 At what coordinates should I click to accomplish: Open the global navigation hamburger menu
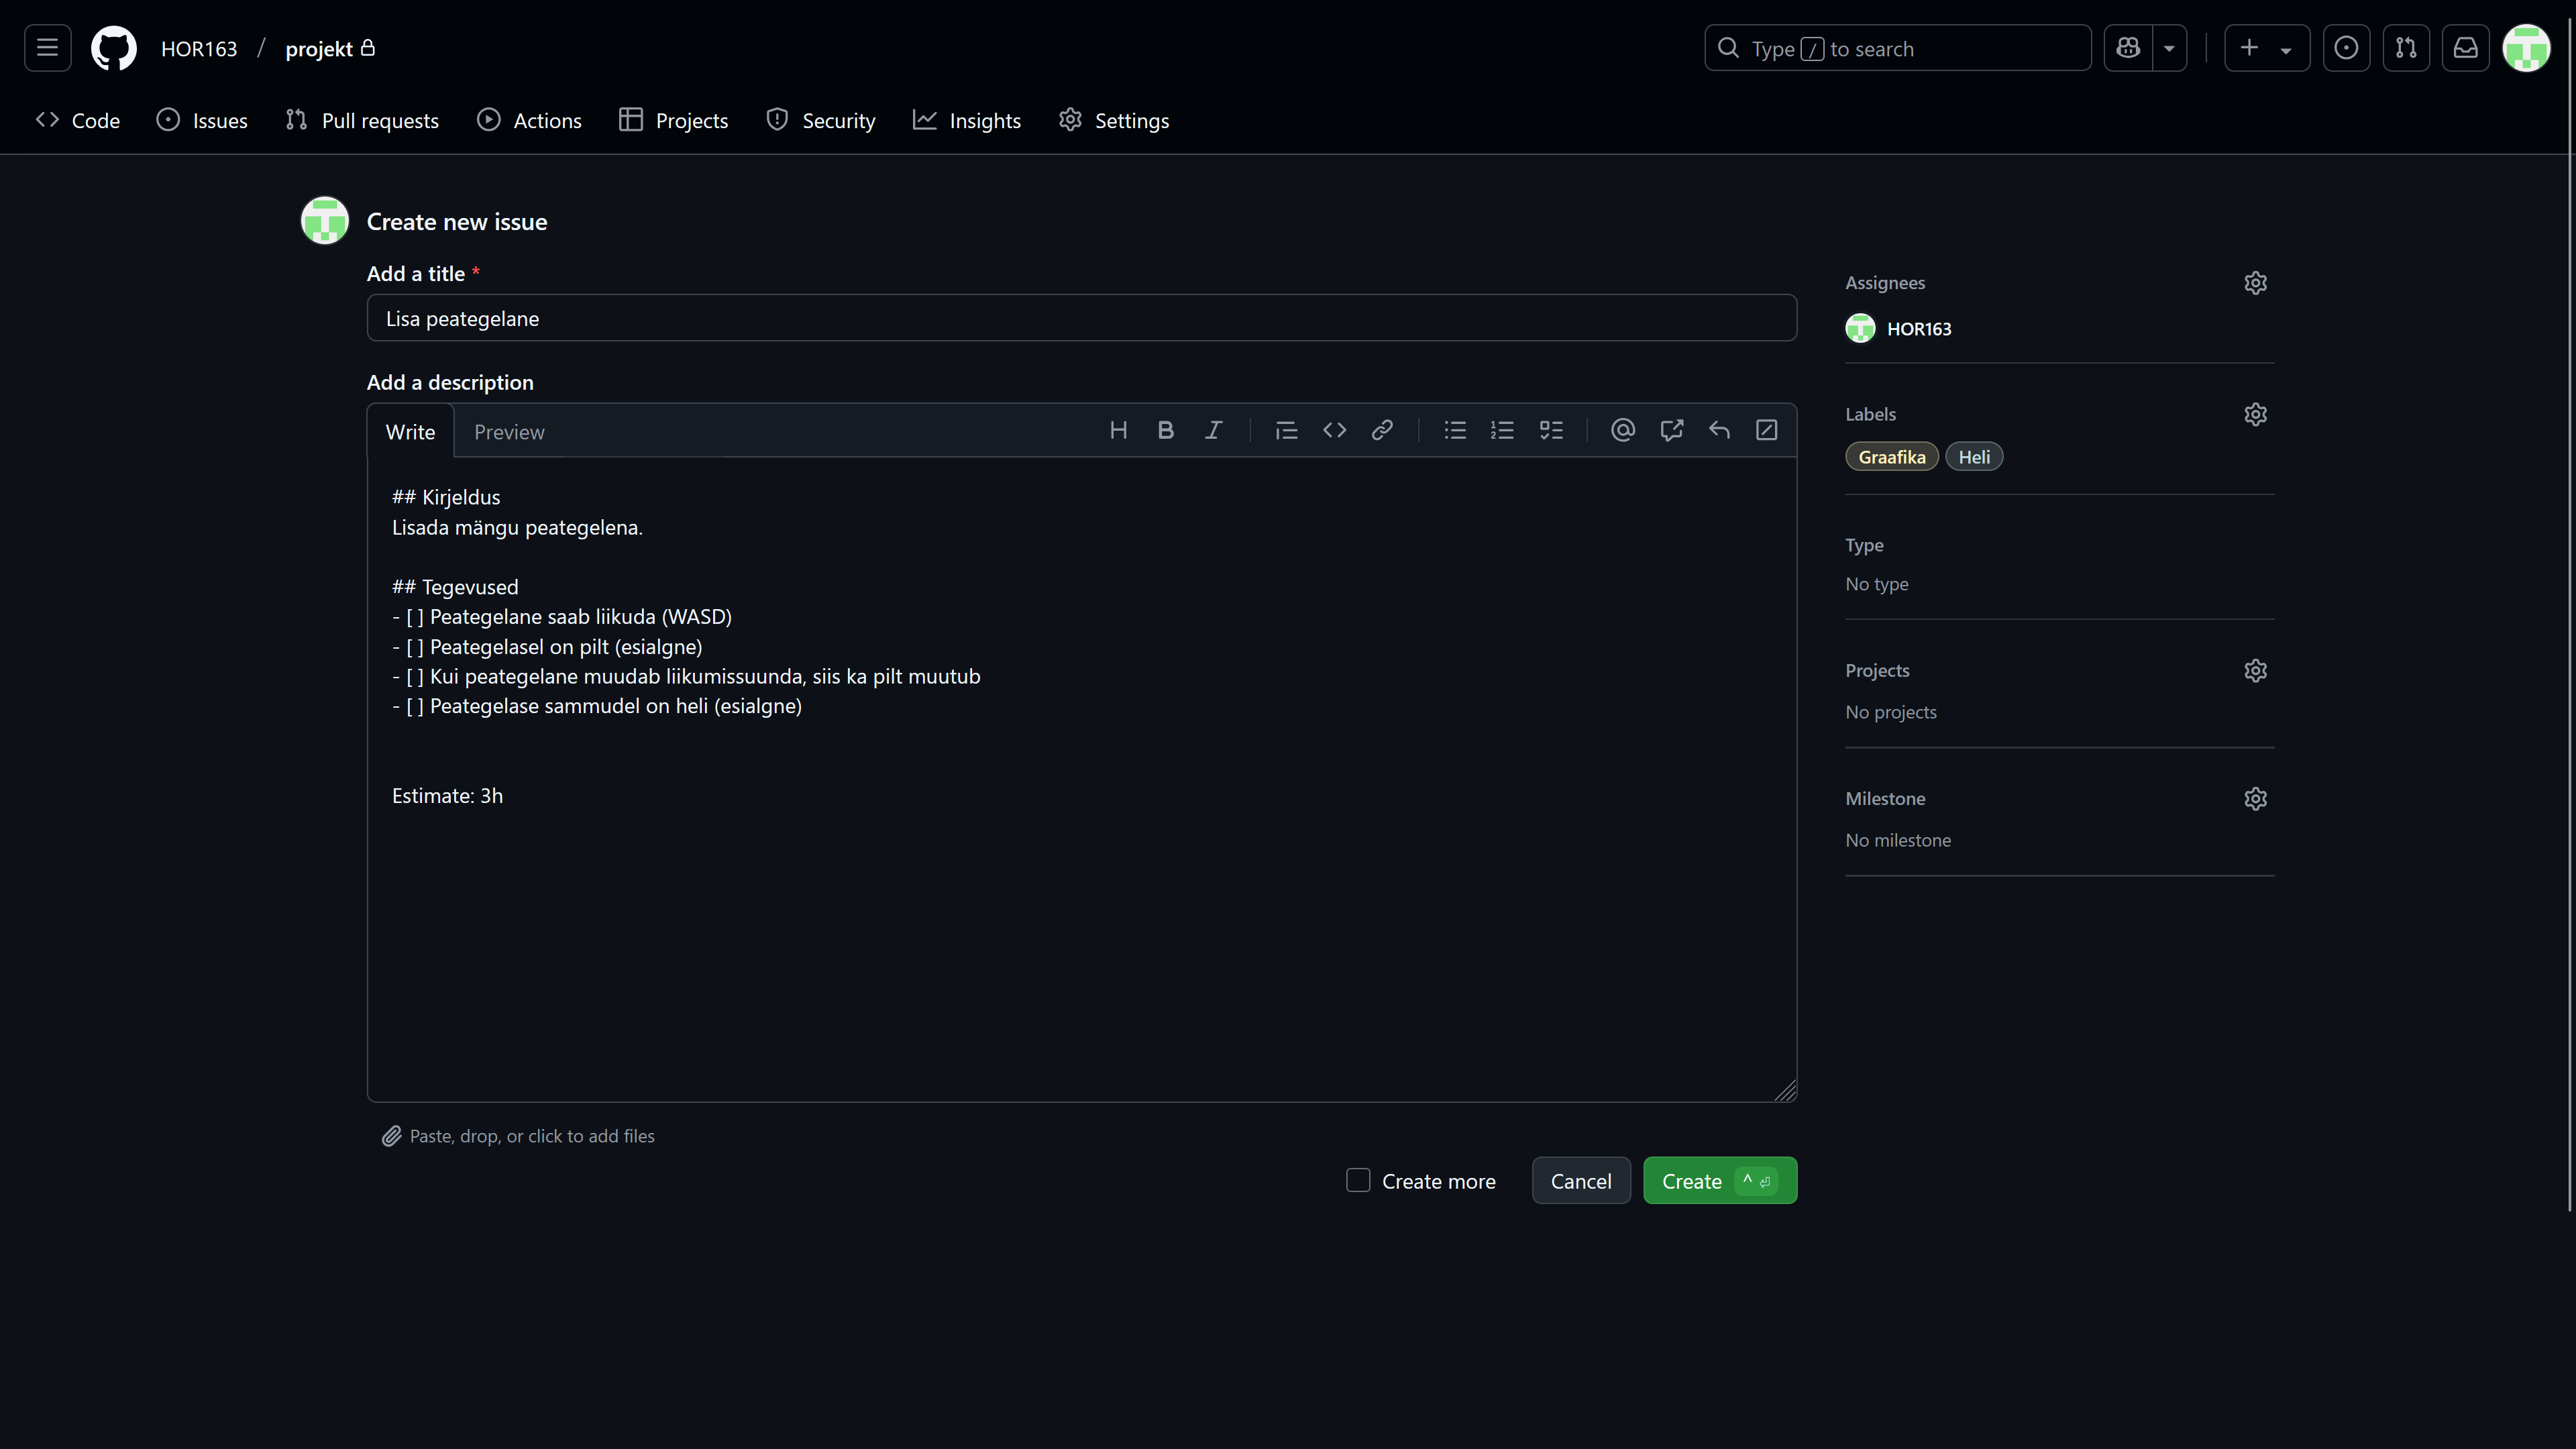(47, 48)
